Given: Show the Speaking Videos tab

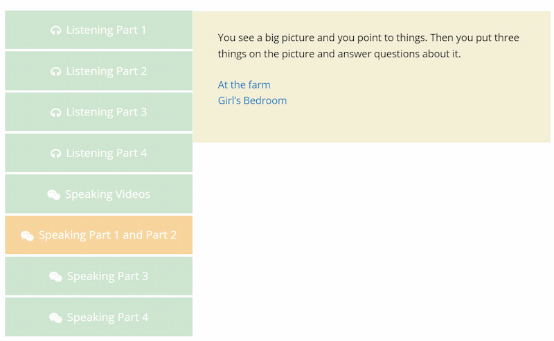Looking at the screenshot, I should (x=107, y=194).
